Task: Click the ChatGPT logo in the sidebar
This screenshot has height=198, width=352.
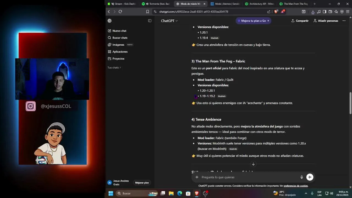Action: [x=109, y=21]
